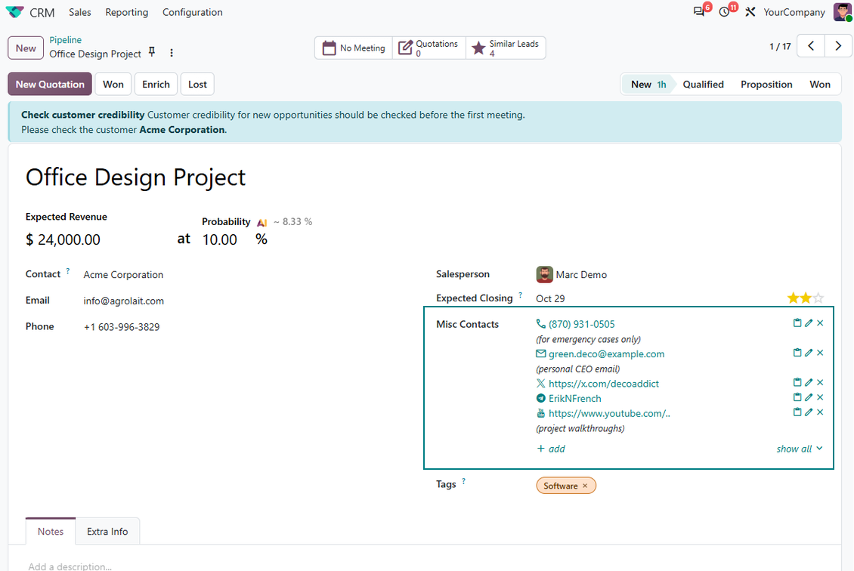
Task: Set priority to two stars
Action: click(x=806, y=298)
